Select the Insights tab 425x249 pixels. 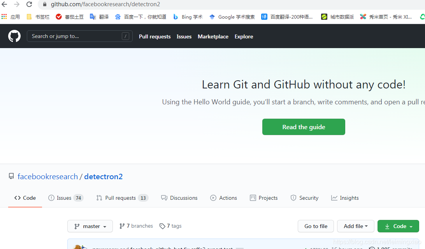(345, 198)
